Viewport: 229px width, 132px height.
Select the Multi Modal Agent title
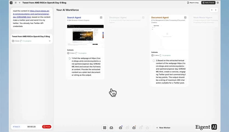pyautogui.click(x=203, y=17)
